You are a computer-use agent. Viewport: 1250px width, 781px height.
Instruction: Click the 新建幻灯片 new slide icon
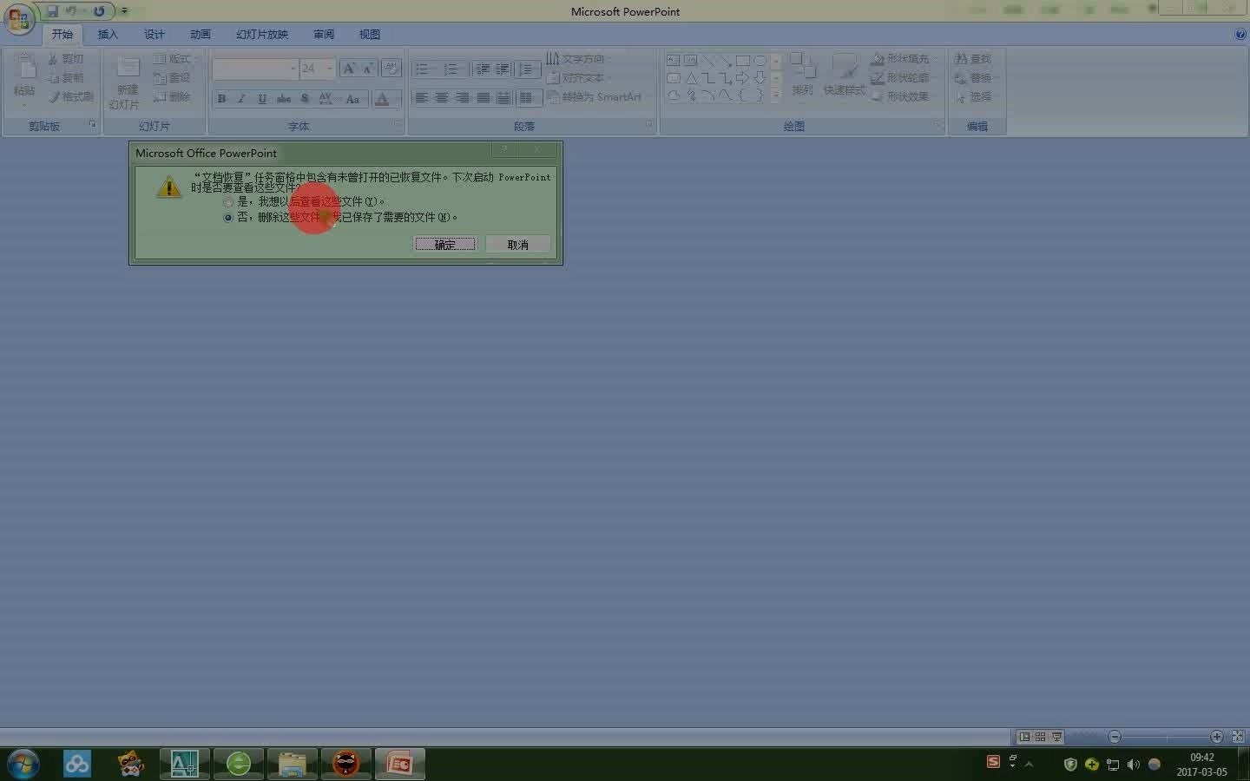click(x=128, y=68)
